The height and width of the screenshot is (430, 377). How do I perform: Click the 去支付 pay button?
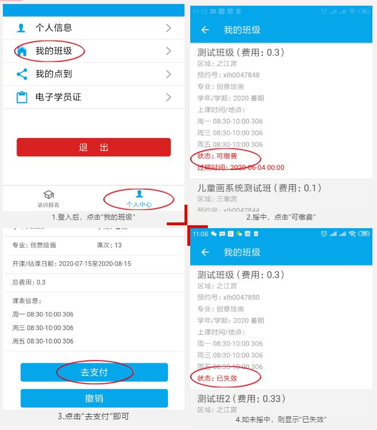click(94, 372)
